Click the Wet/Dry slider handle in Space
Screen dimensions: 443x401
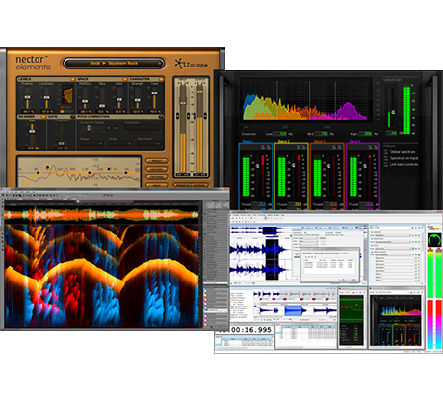(x=85, y=102)
